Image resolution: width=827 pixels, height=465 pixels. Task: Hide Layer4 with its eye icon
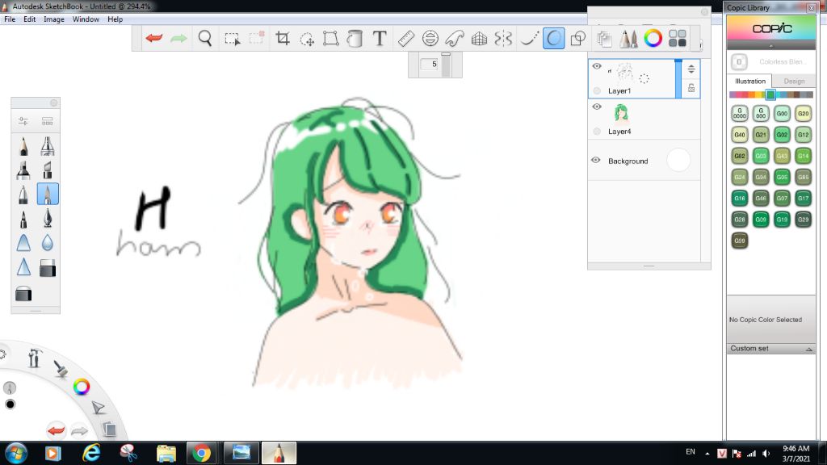(x=597, y=107)
